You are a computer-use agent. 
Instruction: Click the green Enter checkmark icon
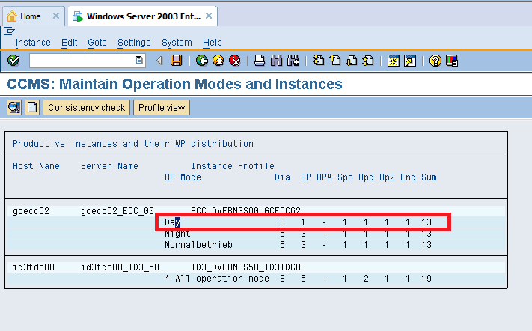click(x=13, y=61)
